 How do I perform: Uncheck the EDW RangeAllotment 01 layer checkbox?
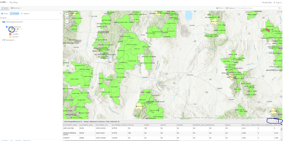tap(4, 22)
